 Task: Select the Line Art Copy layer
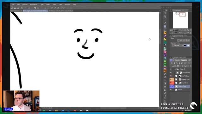[x=182, y=76]
